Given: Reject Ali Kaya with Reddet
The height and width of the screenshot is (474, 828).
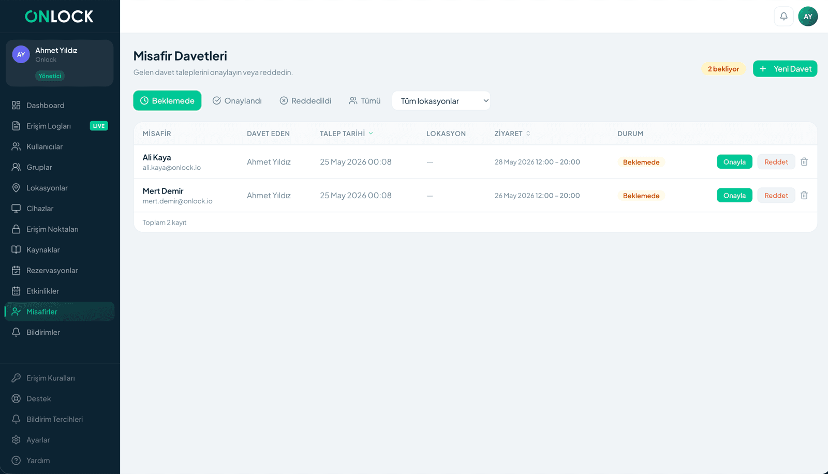Looking at the screenshot, I should (776, 162).
